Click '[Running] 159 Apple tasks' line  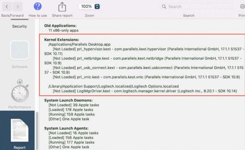(72, 114)
